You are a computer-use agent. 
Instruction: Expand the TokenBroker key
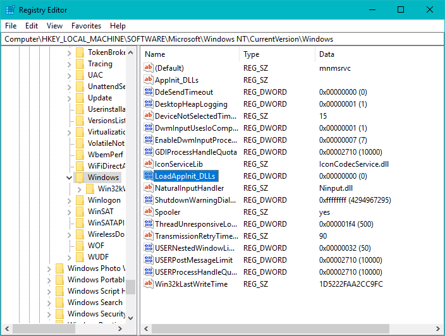70,53
